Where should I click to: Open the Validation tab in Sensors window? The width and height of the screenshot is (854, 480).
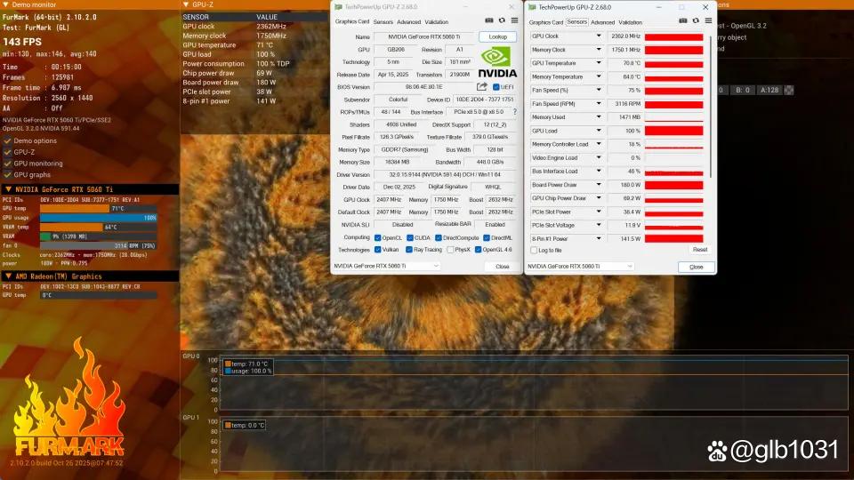coord(630,22)
